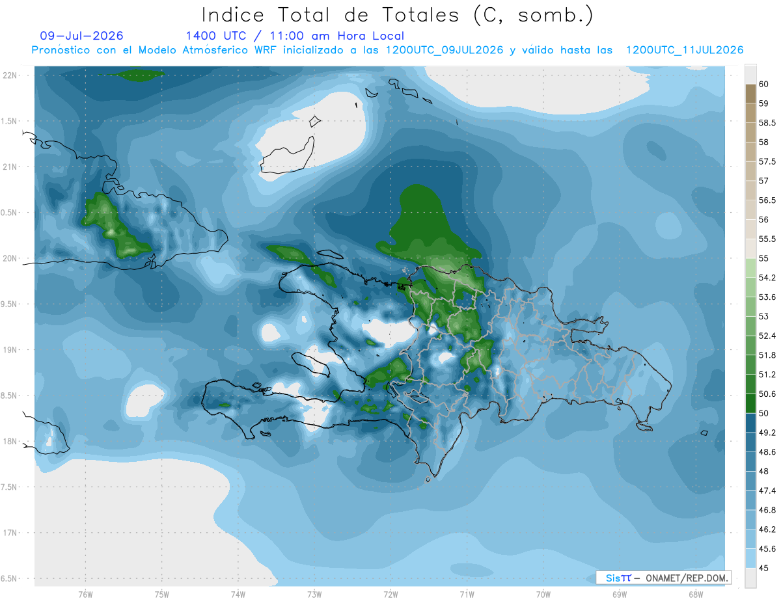781x603 pixels.
Task: Click colorbar value "47.4"
Action: click(767, 491)
